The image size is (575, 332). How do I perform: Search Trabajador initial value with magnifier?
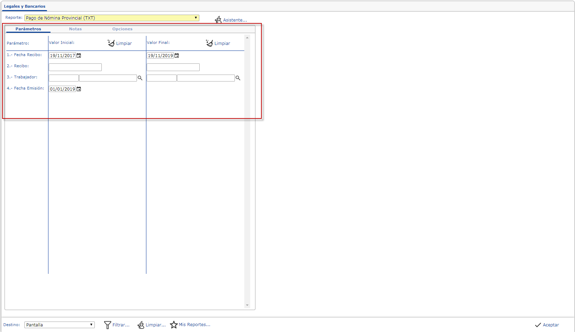point(140,78)
